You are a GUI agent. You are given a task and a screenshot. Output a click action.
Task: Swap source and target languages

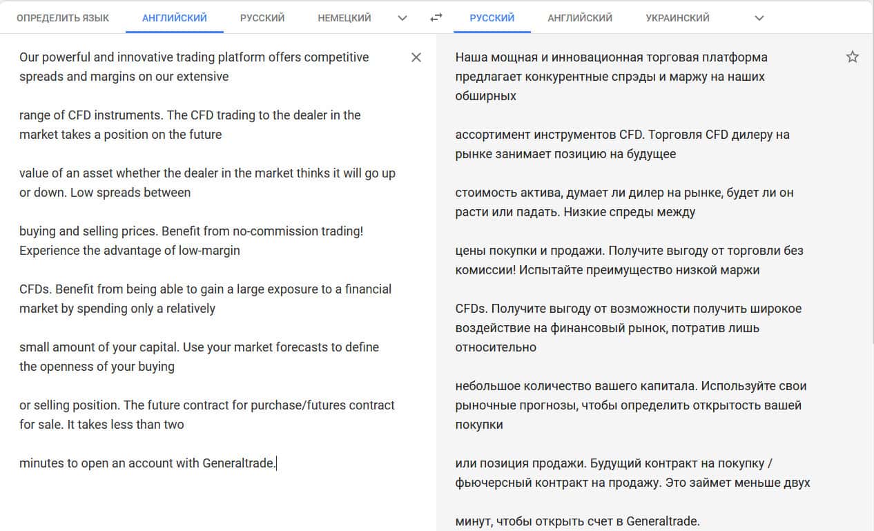[436, 18]
